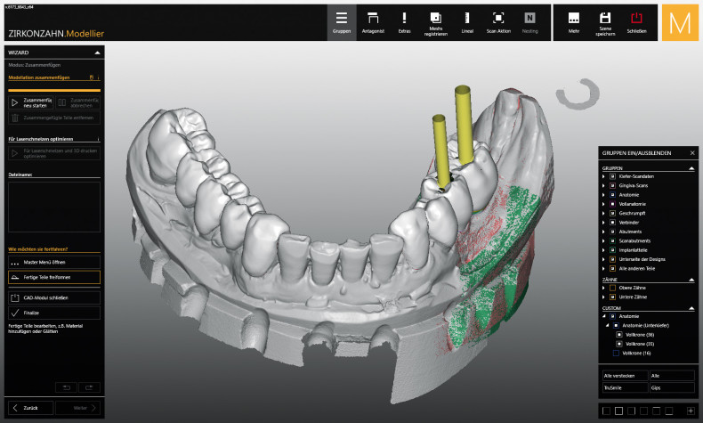Click the Weiter next button
The width and height of the screenshot is (703, 423).
(79, 408)
